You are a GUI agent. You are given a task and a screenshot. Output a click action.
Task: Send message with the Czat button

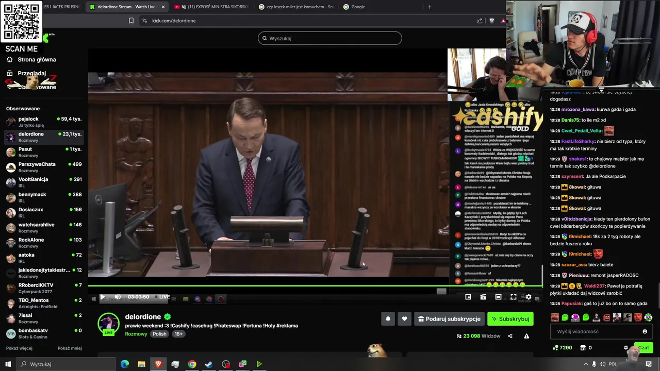643,348
